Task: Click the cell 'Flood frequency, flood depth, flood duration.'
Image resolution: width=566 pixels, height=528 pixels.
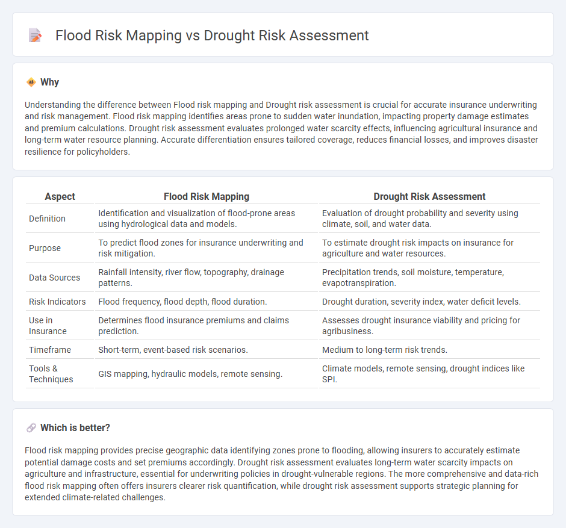Action: pos(207,302)
